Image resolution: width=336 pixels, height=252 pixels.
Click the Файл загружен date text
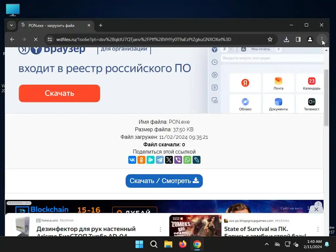(164, 137)
